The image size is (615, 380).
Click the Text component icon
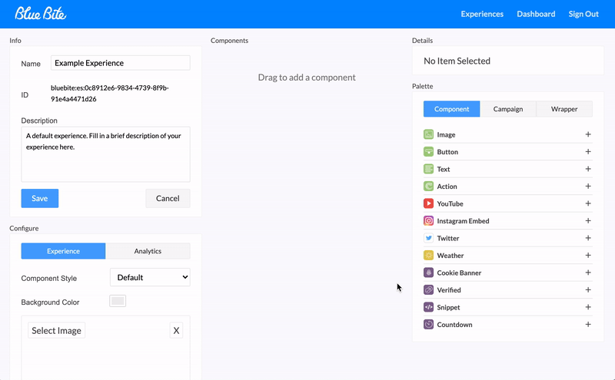(x=428, y=169)
